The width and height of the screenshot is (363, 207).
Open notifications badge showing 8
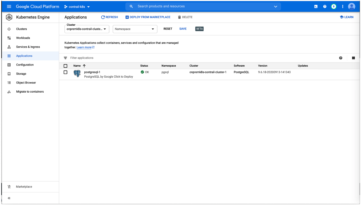[x=334, y=6]
